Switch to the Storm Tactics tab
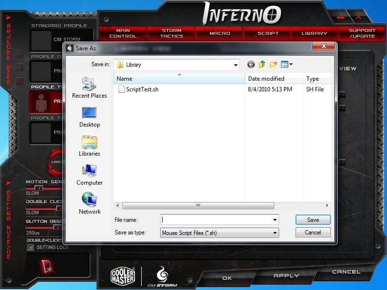Viewport: 387px width, 290px height. coord(171,33)
